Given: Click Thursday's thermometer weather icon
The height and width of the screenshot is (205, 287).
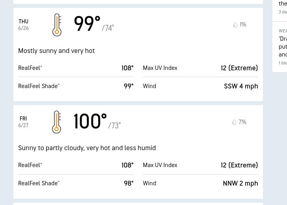Looking at the screenshot, I should (57, 25).
